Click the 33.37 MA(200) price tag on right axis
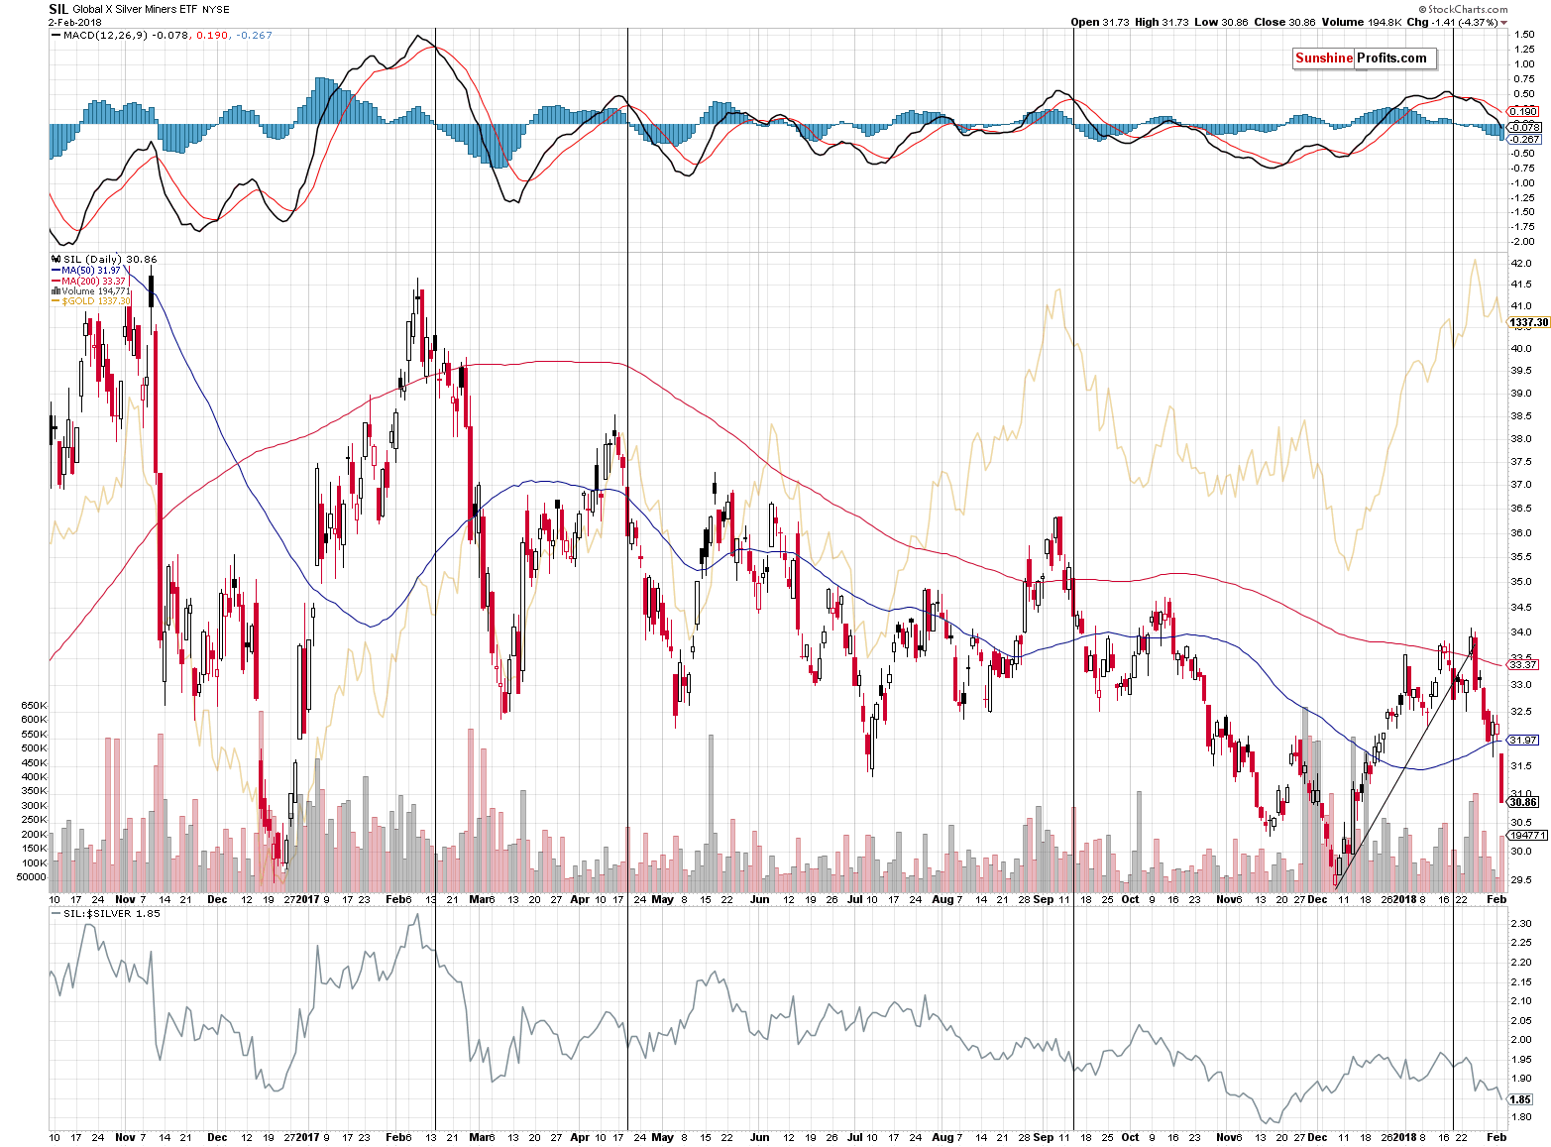1551x1147 pixels. point(1522,664)
